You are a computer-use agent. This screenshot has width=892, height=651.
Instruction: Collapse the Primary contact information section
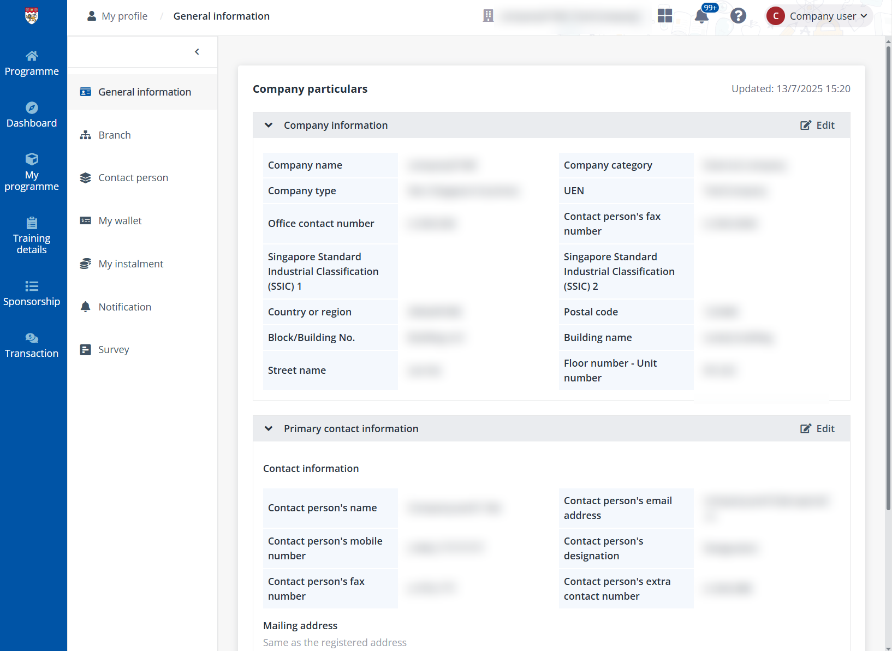pyautogui.click(x=269, y=428)
